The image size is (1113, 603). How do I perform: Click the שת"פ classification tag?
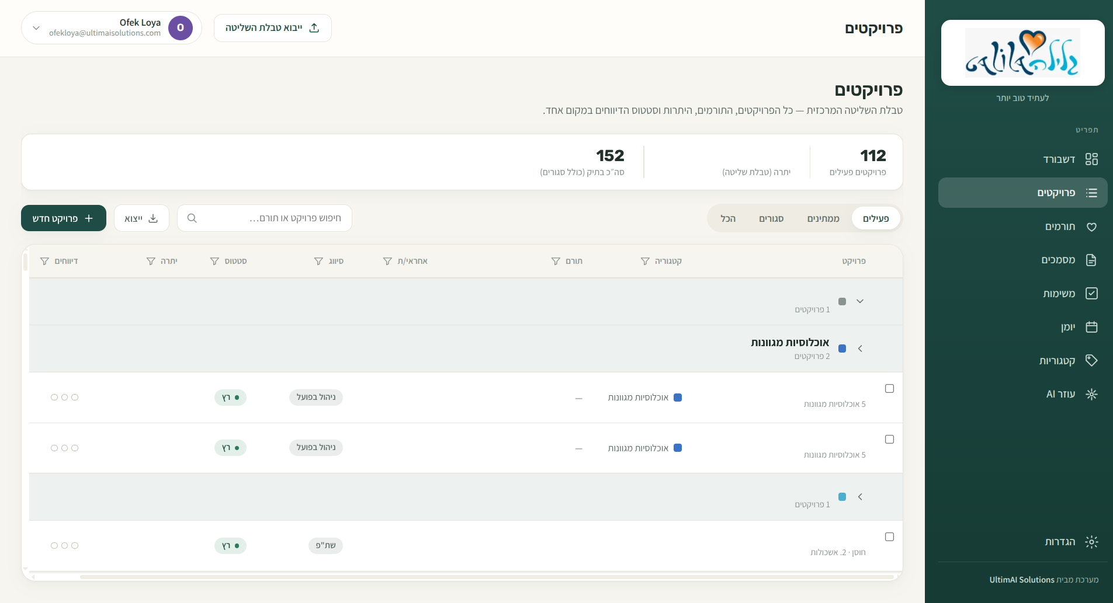[325, 546]
